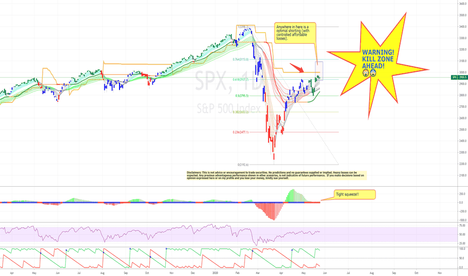Click the 250.0 squeeze indicator axis label
This screenshot has width=468, height=276.
pyautogui.click(x=461, y=194)
